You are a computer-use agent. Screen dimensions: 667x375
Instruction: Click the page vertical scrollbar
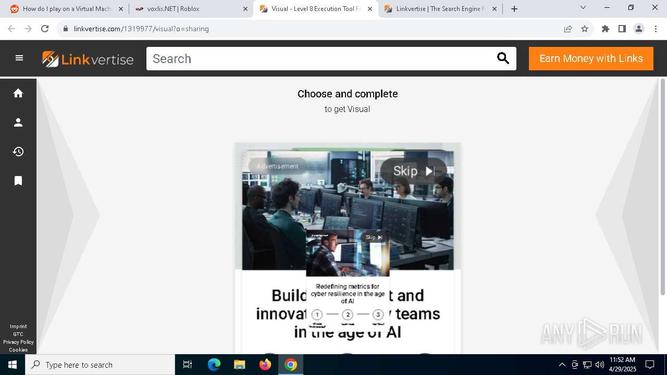point(663,187)
